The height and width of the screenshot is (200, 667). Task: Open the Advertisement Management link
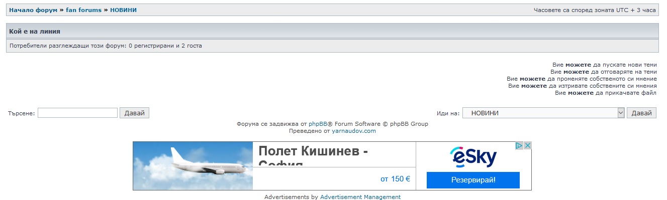click(x=360, y=197)
